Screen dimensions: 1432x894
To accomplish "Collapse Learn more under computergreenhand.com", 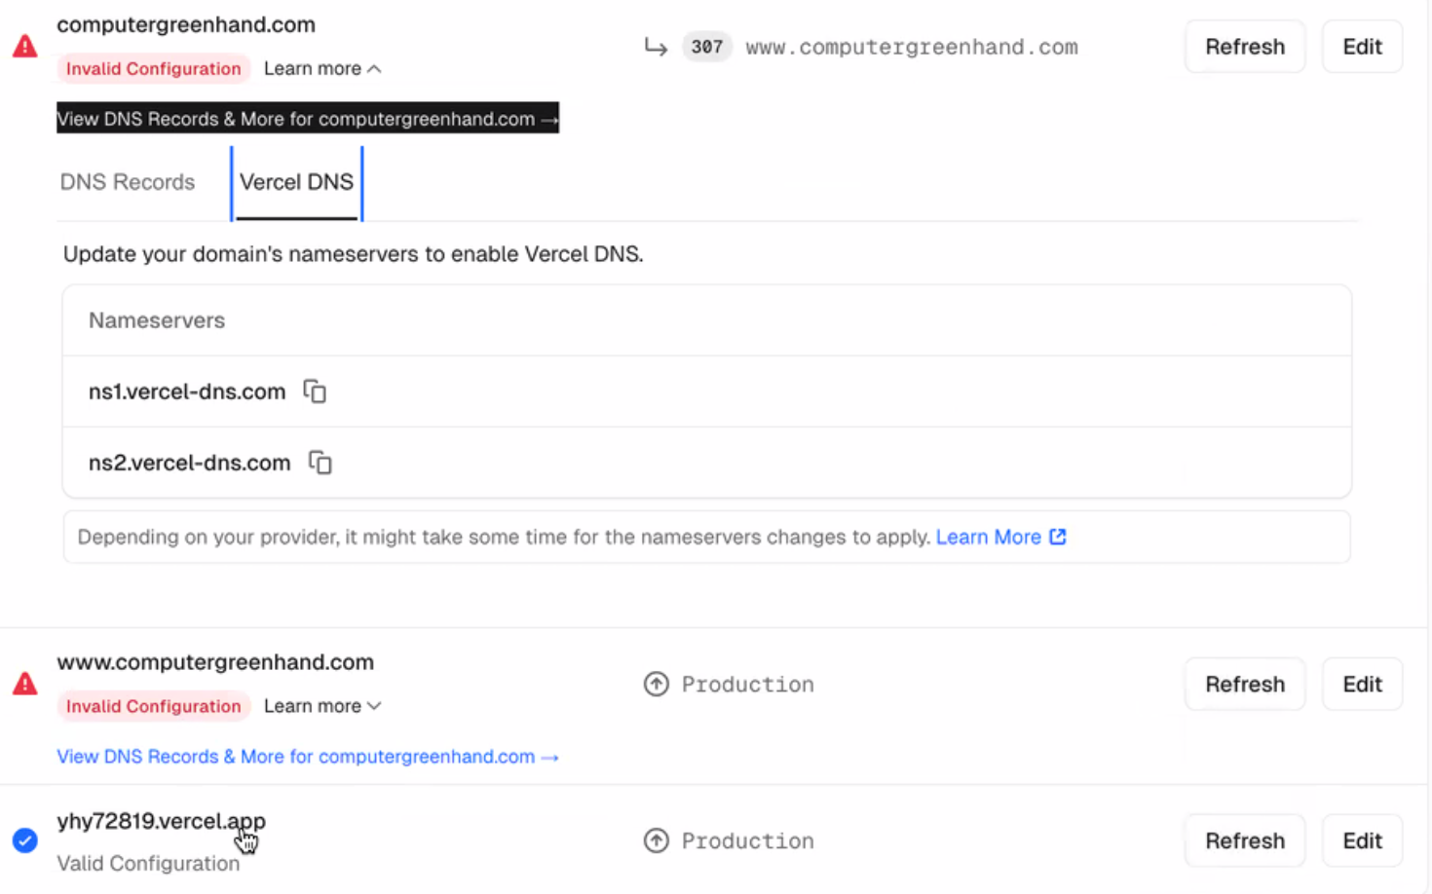I will click(322, 68).
